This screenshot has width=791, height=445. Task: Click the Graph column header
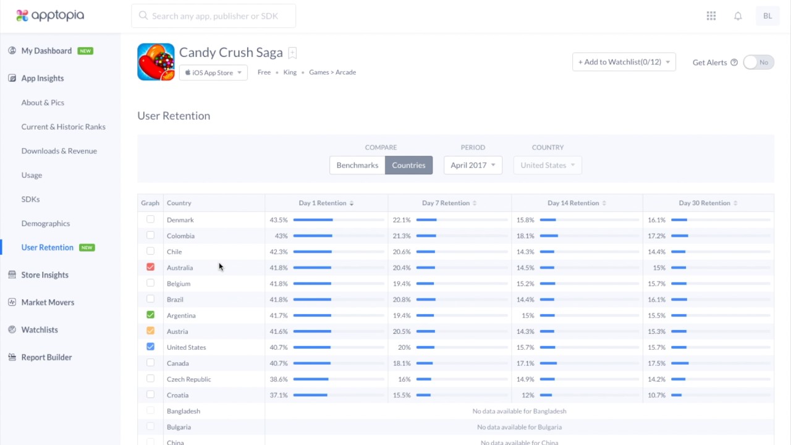click(x=150, y=203)
